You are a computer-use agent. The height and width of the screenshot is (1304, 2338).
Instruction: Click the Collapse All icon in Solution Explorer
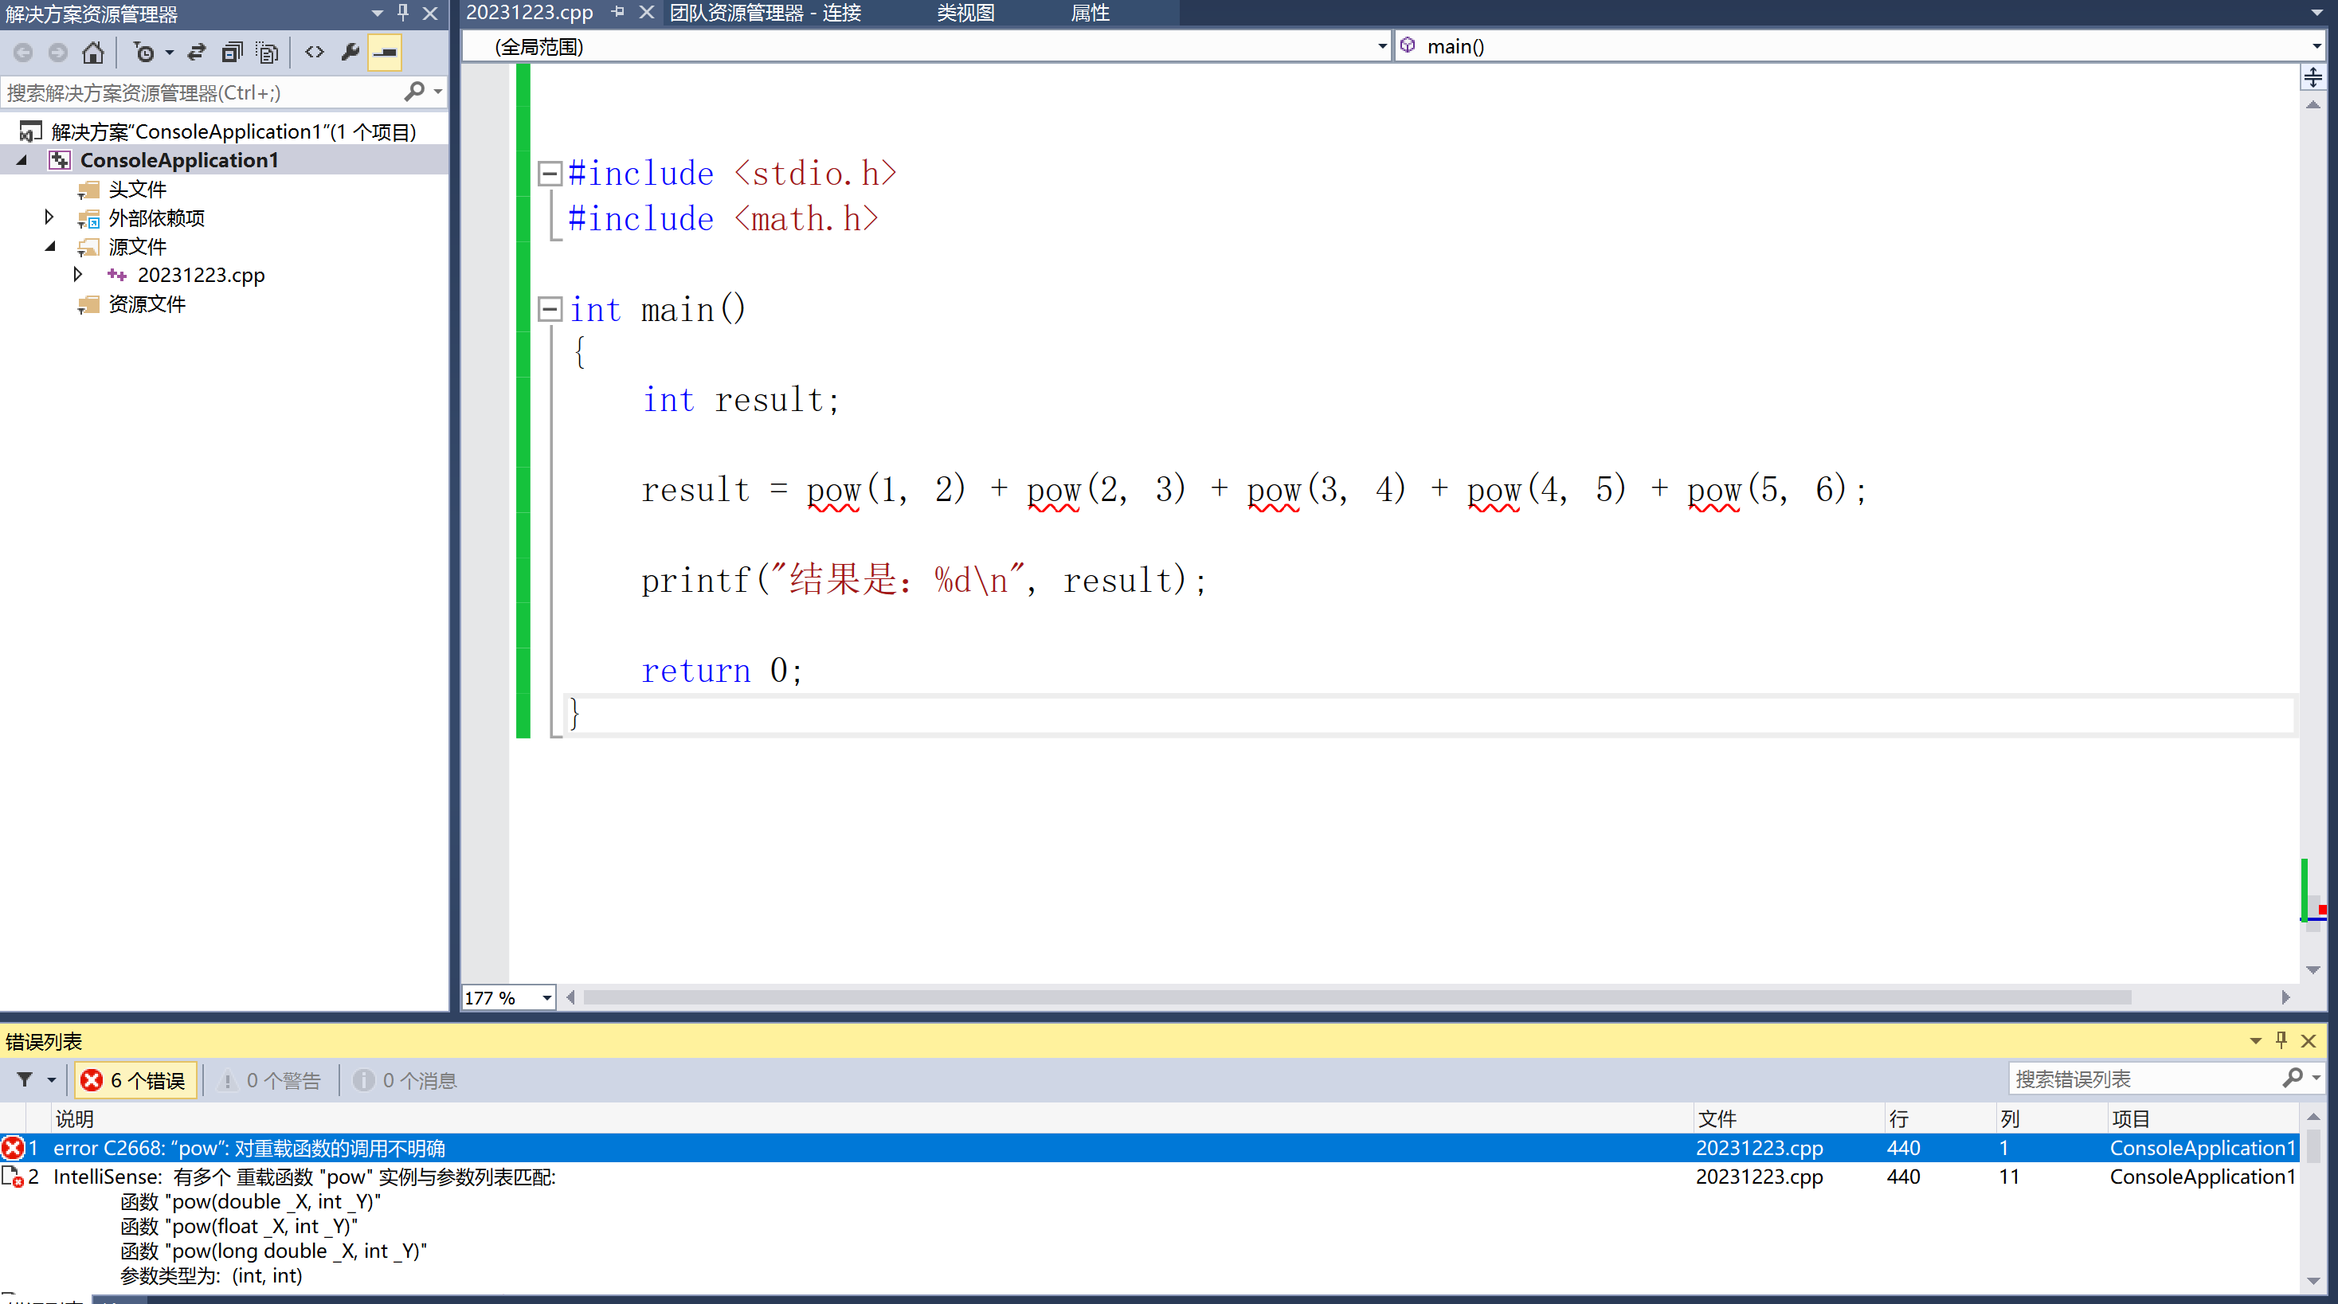(x=233, y=53)
